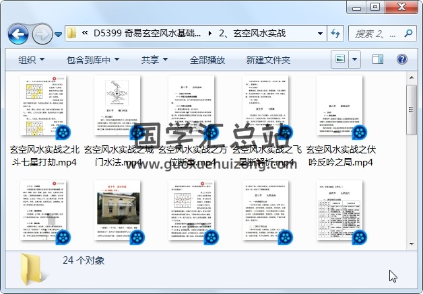The width and height of the screenshot is (423, 294).
Task: Click the Forward navigation arrow
Action: [42, 33]
